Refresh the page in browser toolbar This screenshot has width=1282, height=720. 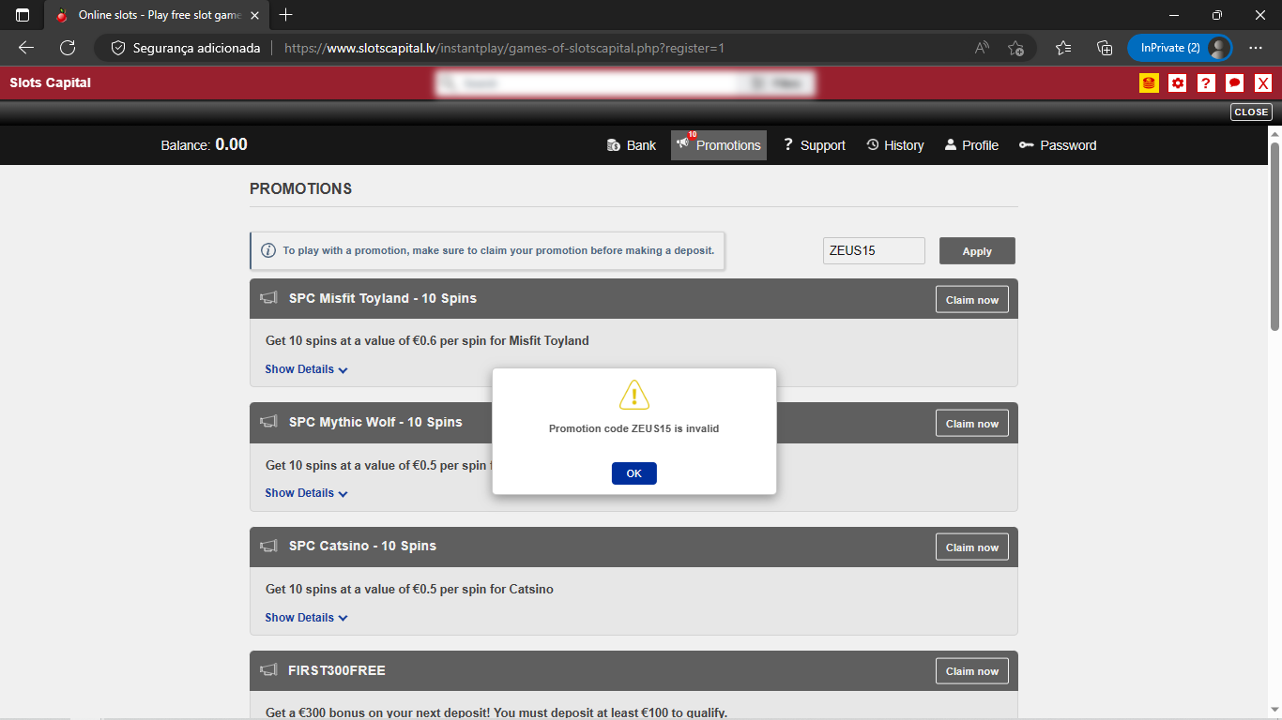click(x=68, y=48)
